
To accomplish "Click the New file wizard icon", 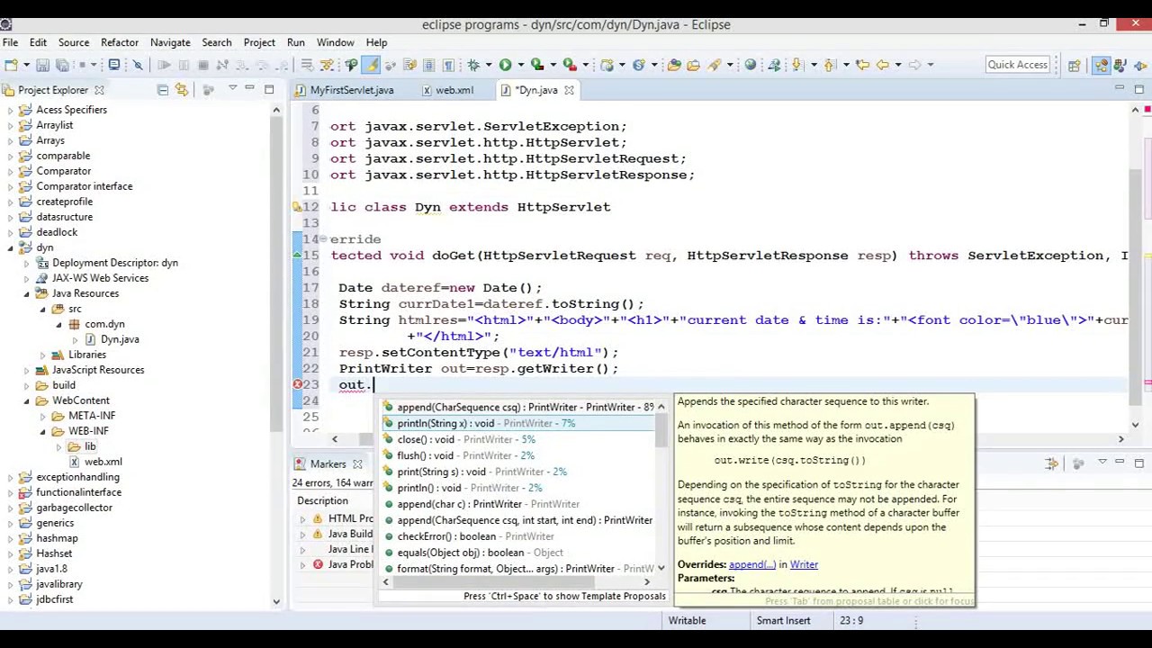I will coord(11,65).
